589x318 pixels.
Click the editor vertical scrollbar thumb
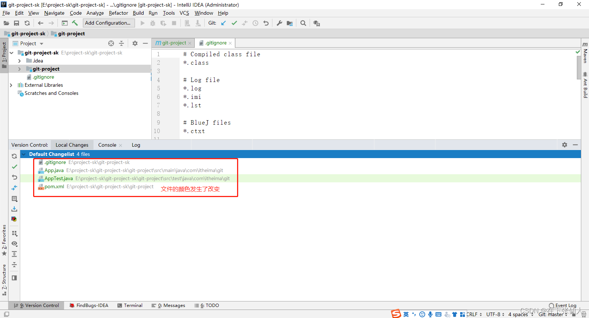(x=579, y=67)
